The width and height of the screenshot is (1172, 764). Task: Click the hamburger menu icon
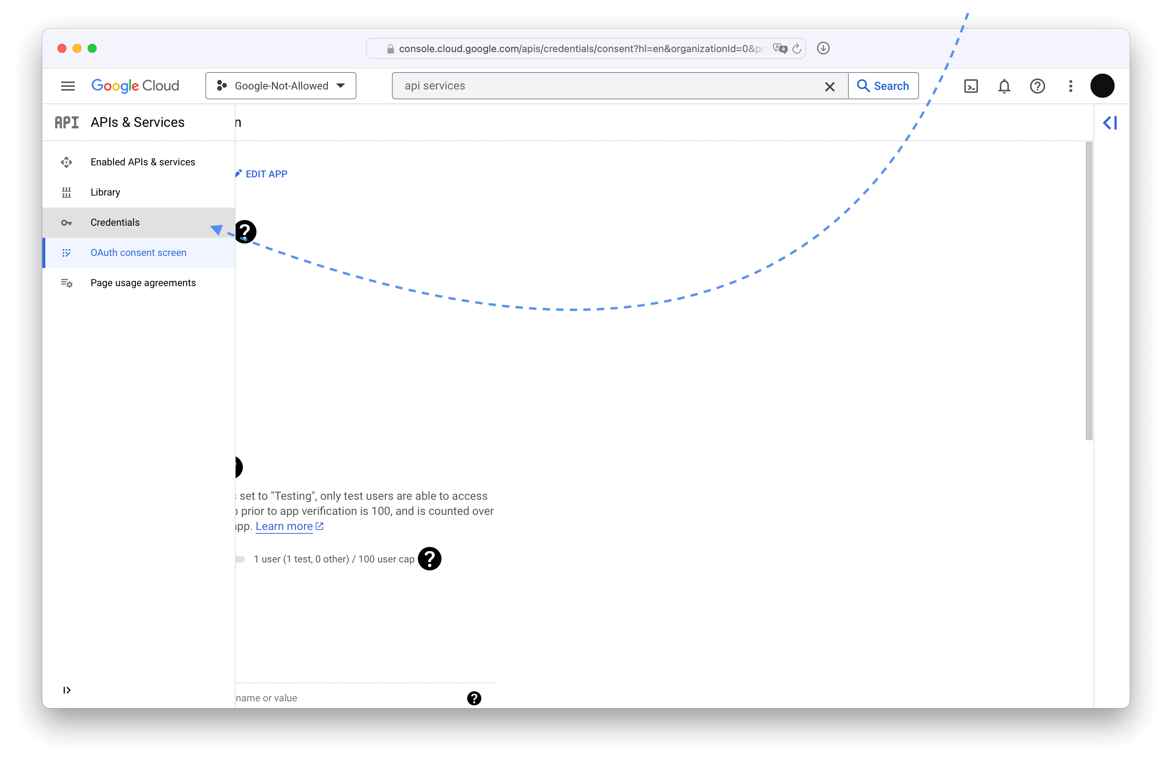pos(68,85)
